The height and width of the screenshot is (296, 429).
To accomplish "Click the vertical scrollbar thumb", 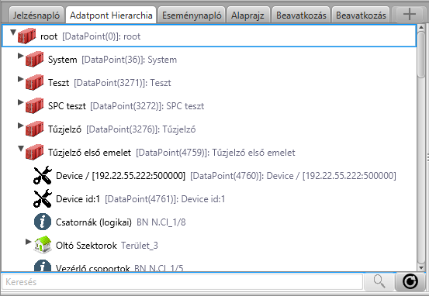I will tap(421, 55).
